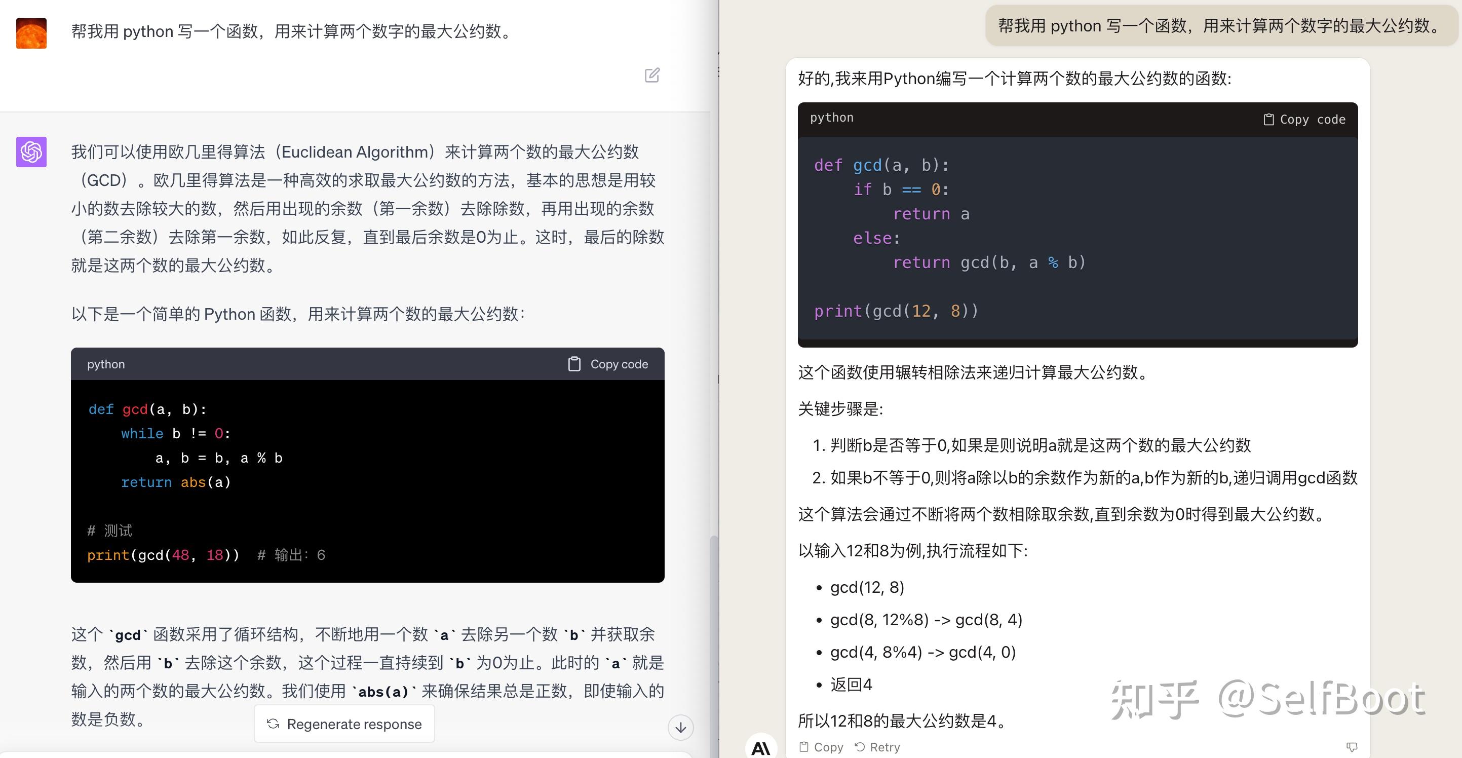The width and height of the screenshot is (1462, 758).
Task: Click the user's sun avatar image
Action: [x=31, y=33]
